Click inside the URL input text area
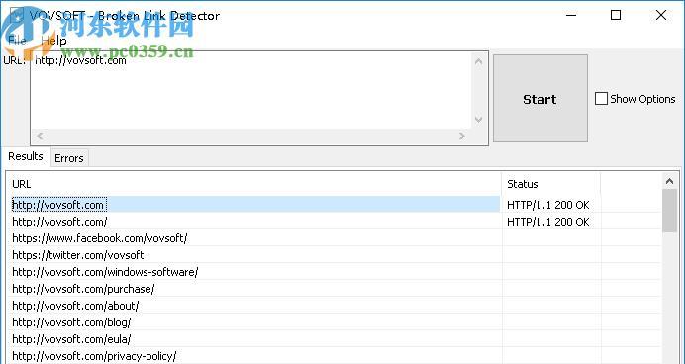The width and height of the screenshot is (685, 364). pyautogui.click(x=251, y=90)
